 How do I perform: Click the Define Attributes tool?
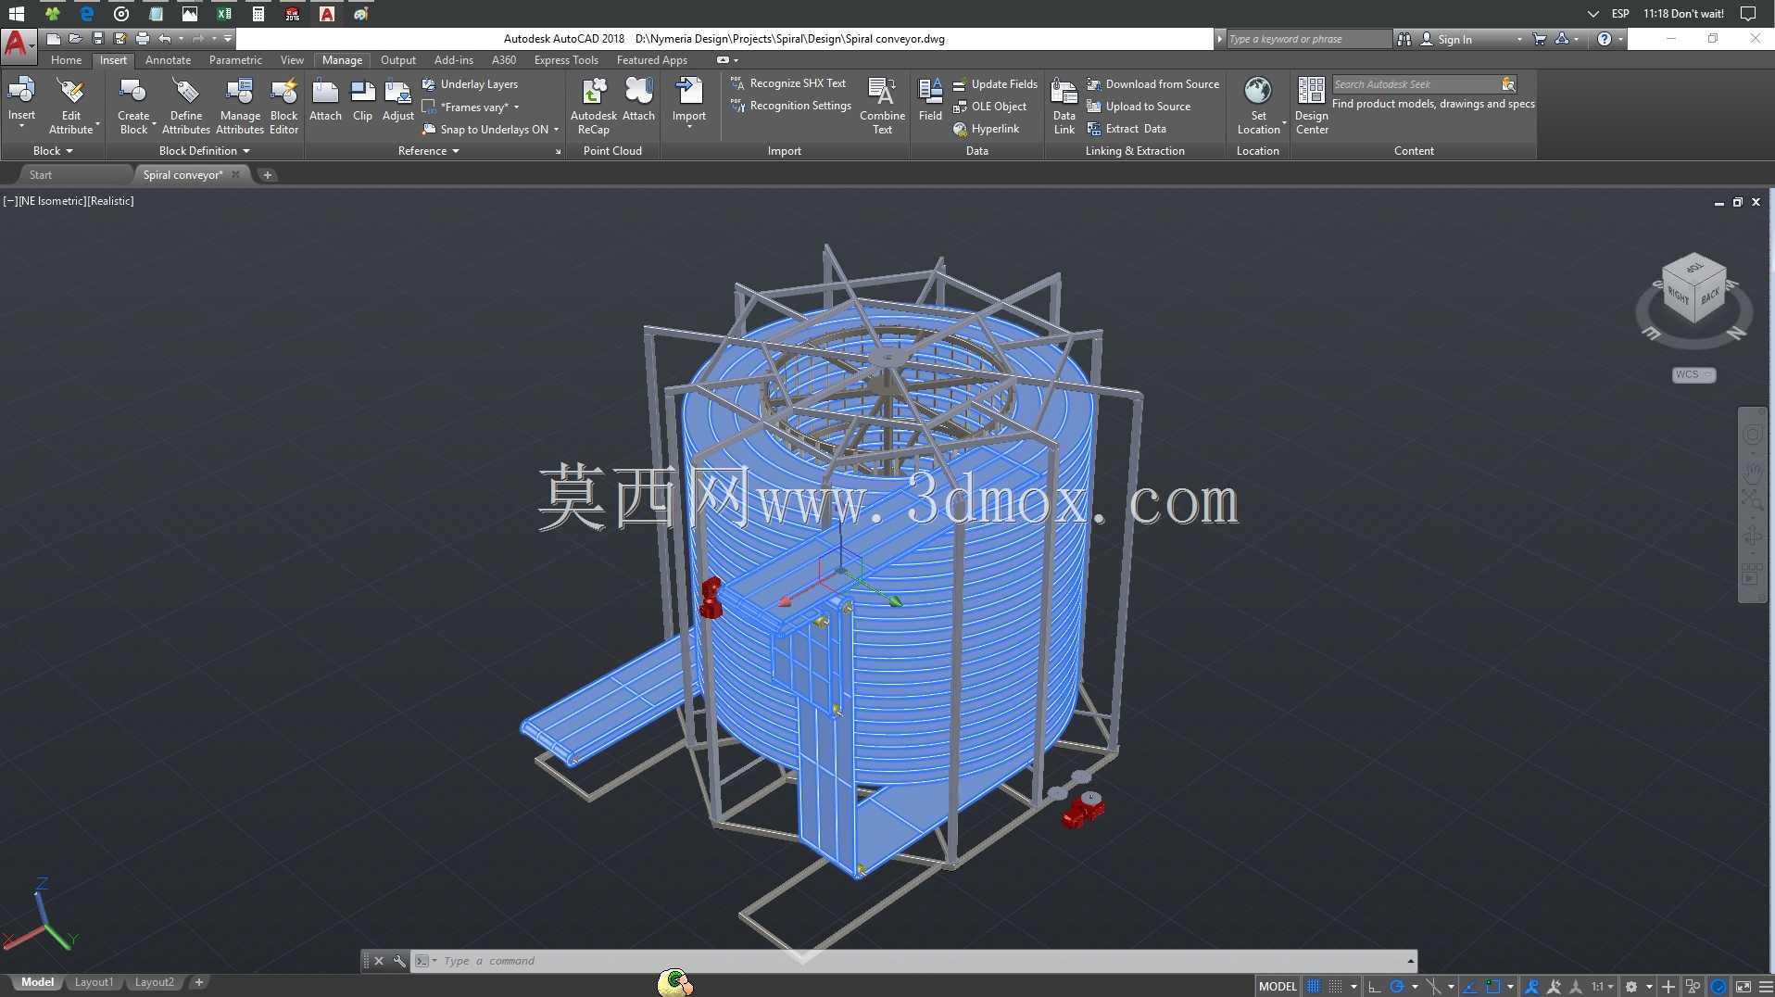coord(186,106)
